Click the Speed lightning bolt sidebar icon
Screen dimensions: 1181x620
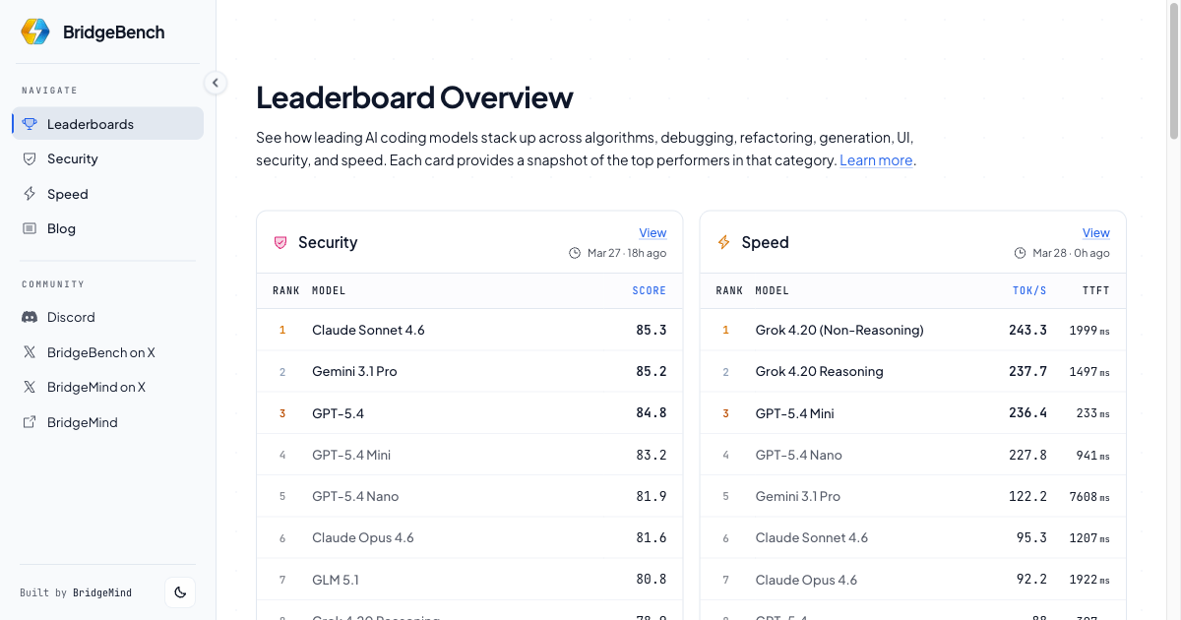point(30,194)
